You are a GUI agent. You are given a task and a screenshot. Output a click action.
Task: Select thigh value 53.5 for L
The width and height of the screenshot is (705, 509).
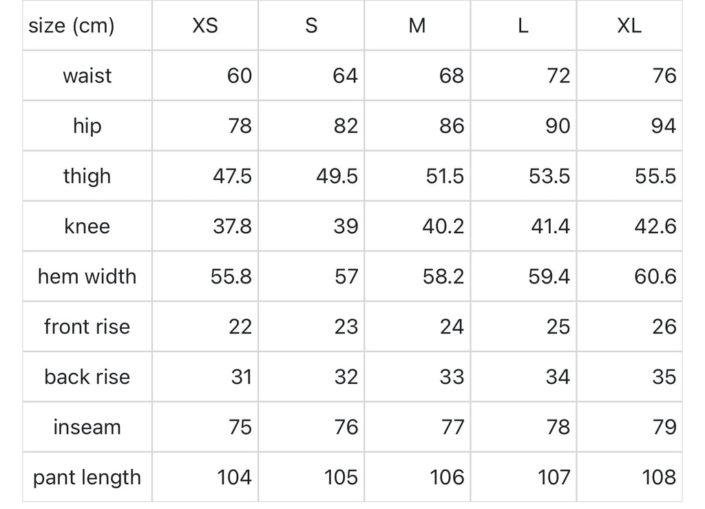pyautogui.click(x=549, y=176)
